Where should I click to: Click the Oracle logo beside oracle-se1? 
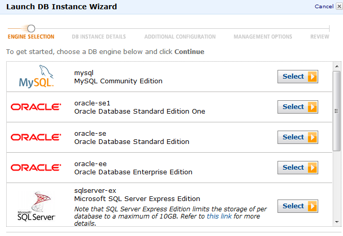[36, 107]
